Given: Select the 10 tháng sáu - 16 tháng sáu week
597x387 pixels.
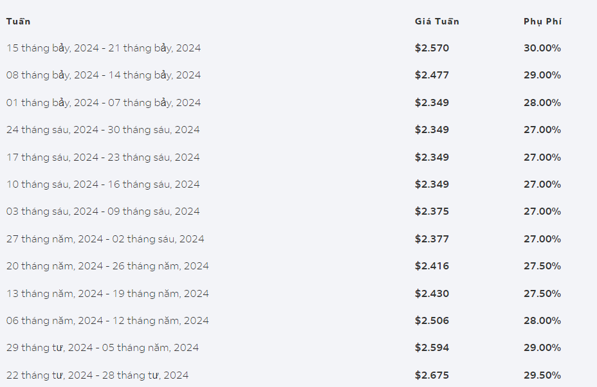Looking at the screenshot, I should point(103,184).
